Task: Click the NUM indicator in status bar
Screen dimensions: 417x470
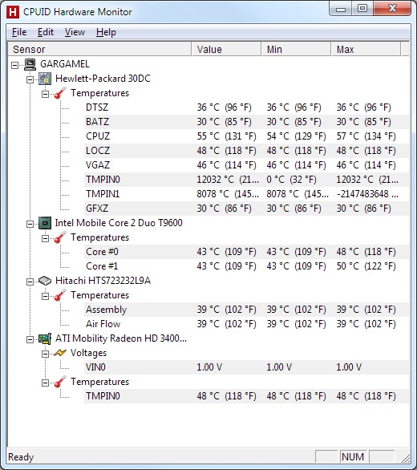Action: [353, 457]
